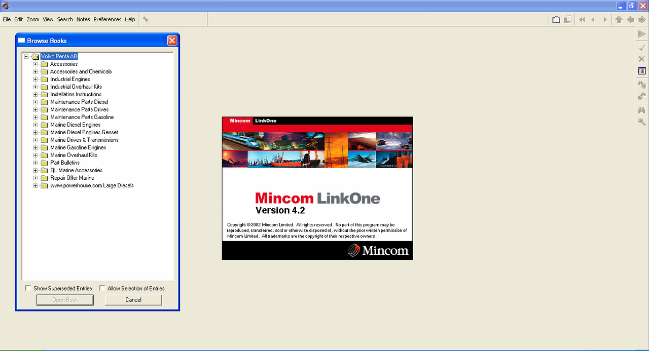649x351 pixels.
Task: Select the Maintenance Parts Gasoline entry
Action: [82, 118]
